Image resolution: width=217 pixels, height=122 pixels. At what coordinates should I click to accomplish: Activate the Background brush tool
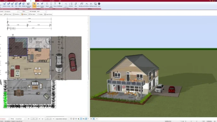28,5
